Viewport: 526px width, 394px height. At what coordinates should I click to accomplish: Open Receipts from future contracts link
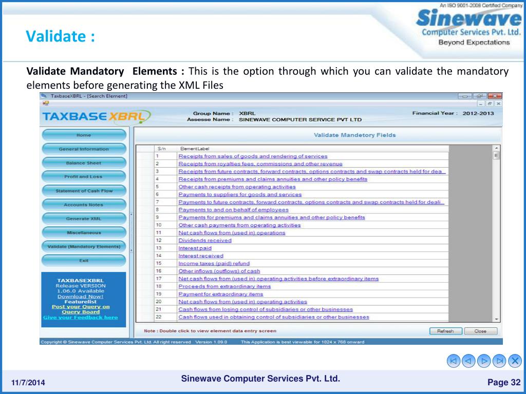tap(312, 171)
